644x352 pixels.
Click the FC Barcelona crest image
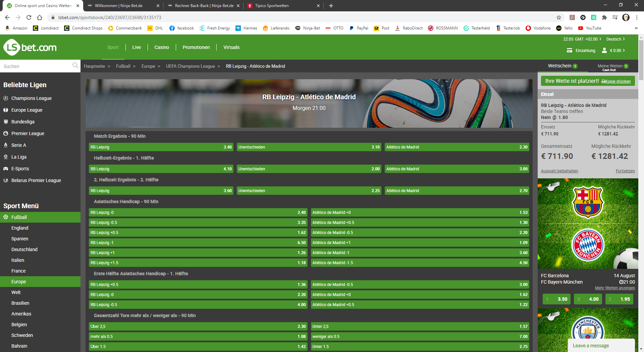[x=588, y=202]
